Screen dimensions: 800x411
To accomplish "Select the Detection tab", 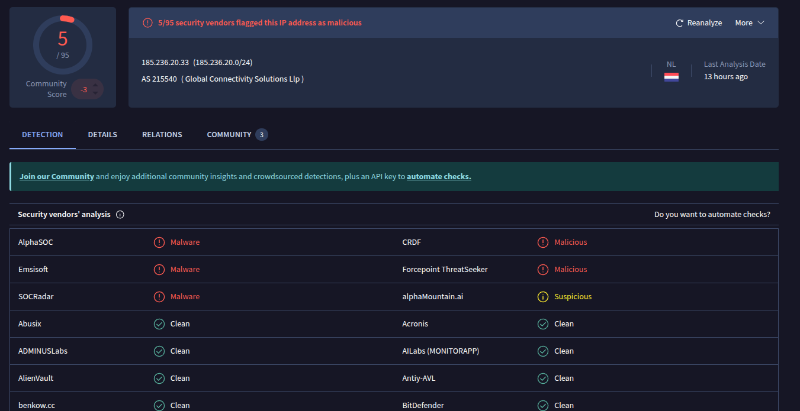I will (43, 135).
